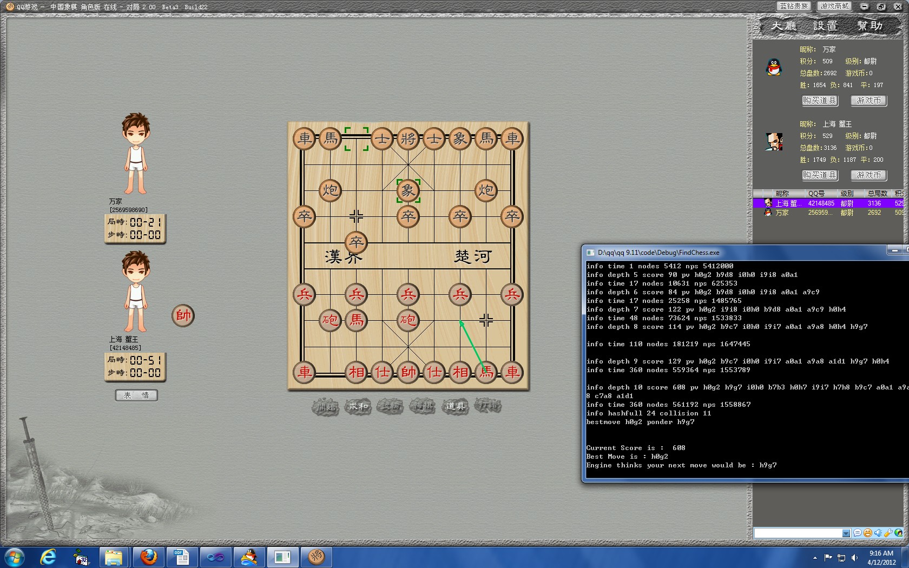Image resolution: width=909 pixels, height=568 pixels.
Task: Sort player list by 总局数 column
Action: click(878, 194)
